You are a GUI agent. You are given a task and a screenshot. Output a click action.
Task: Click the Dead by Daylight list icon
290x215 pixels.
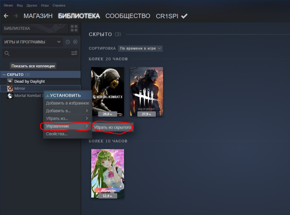click(10, 81)
